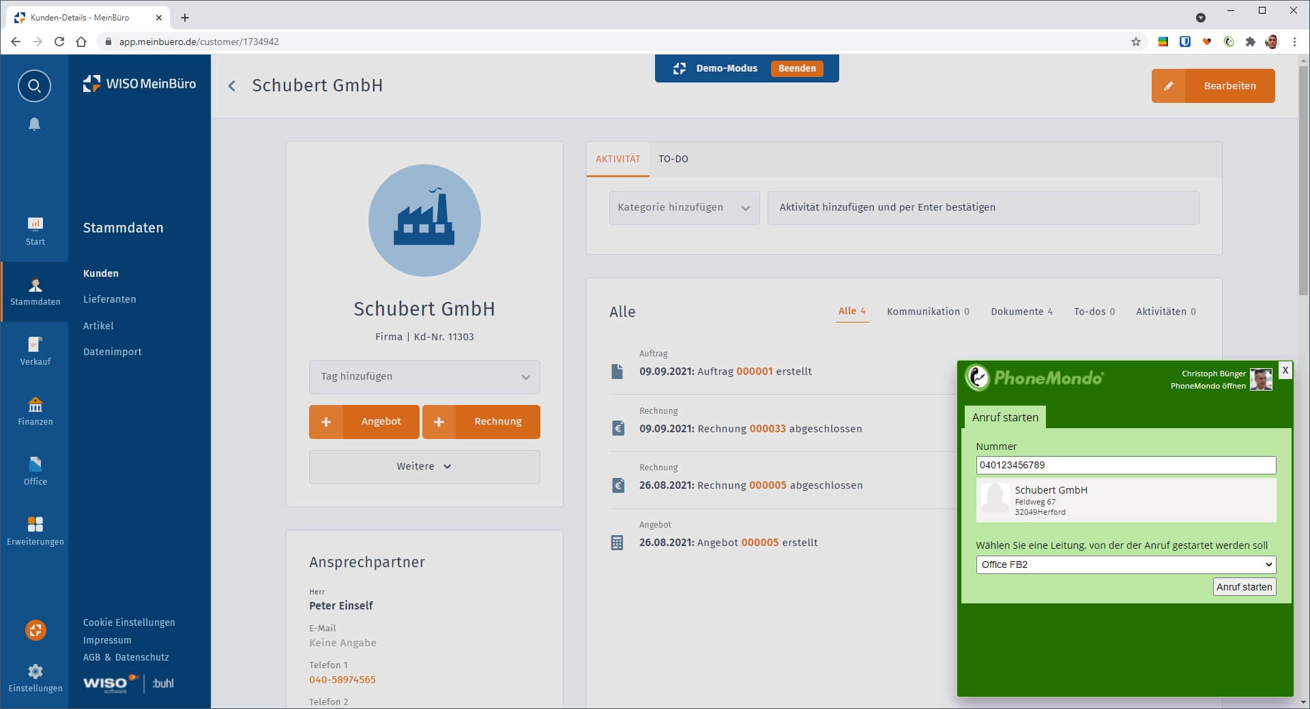Open the Office FB2 line selector
Viewport: 1310px width, 709px height.
click(1125, 564)
